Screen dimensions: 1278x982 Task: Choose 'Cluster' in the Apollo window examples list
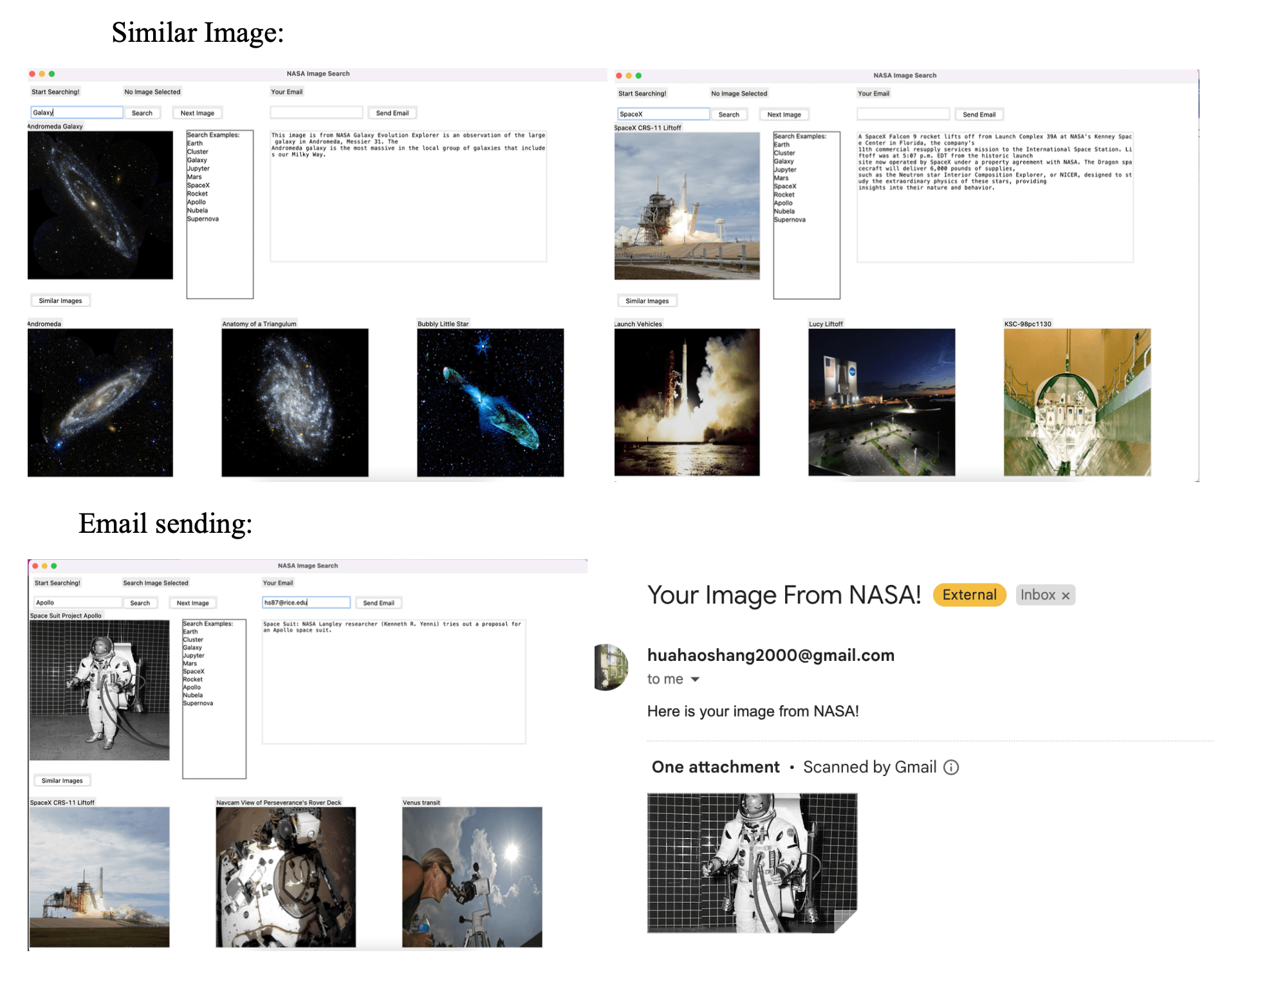193,640
